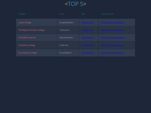View address for Loyola College

[112, 23]
